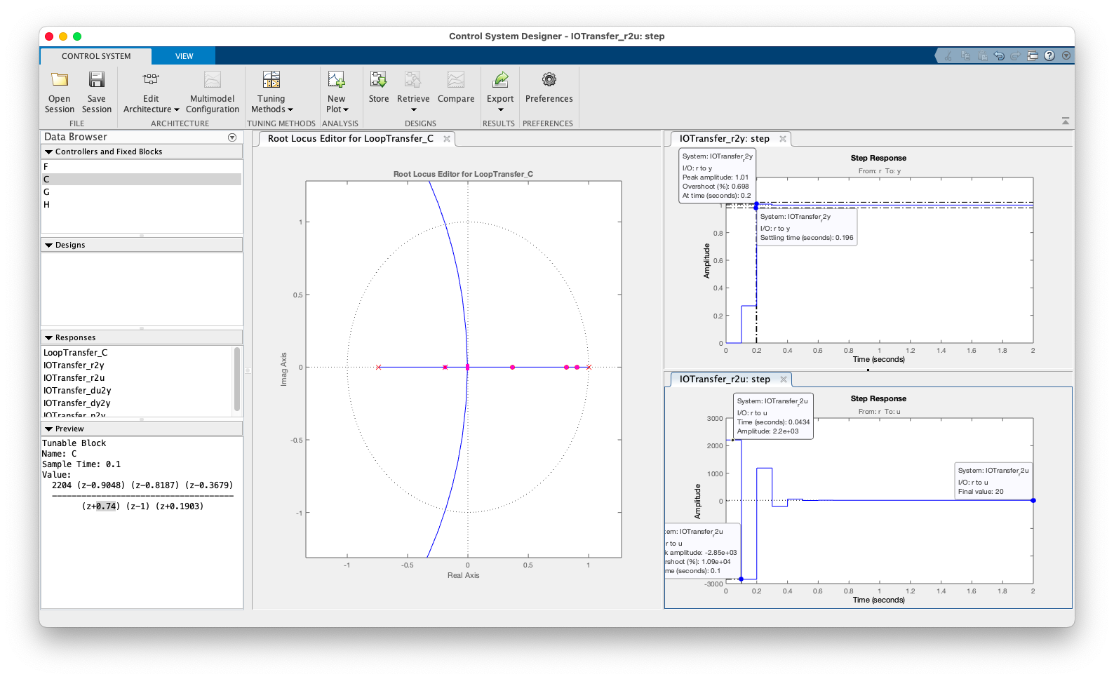Viewport: 1114px width, 679px height.
Task: Open Help question mark icon
Action: [x=1049, y=56]
